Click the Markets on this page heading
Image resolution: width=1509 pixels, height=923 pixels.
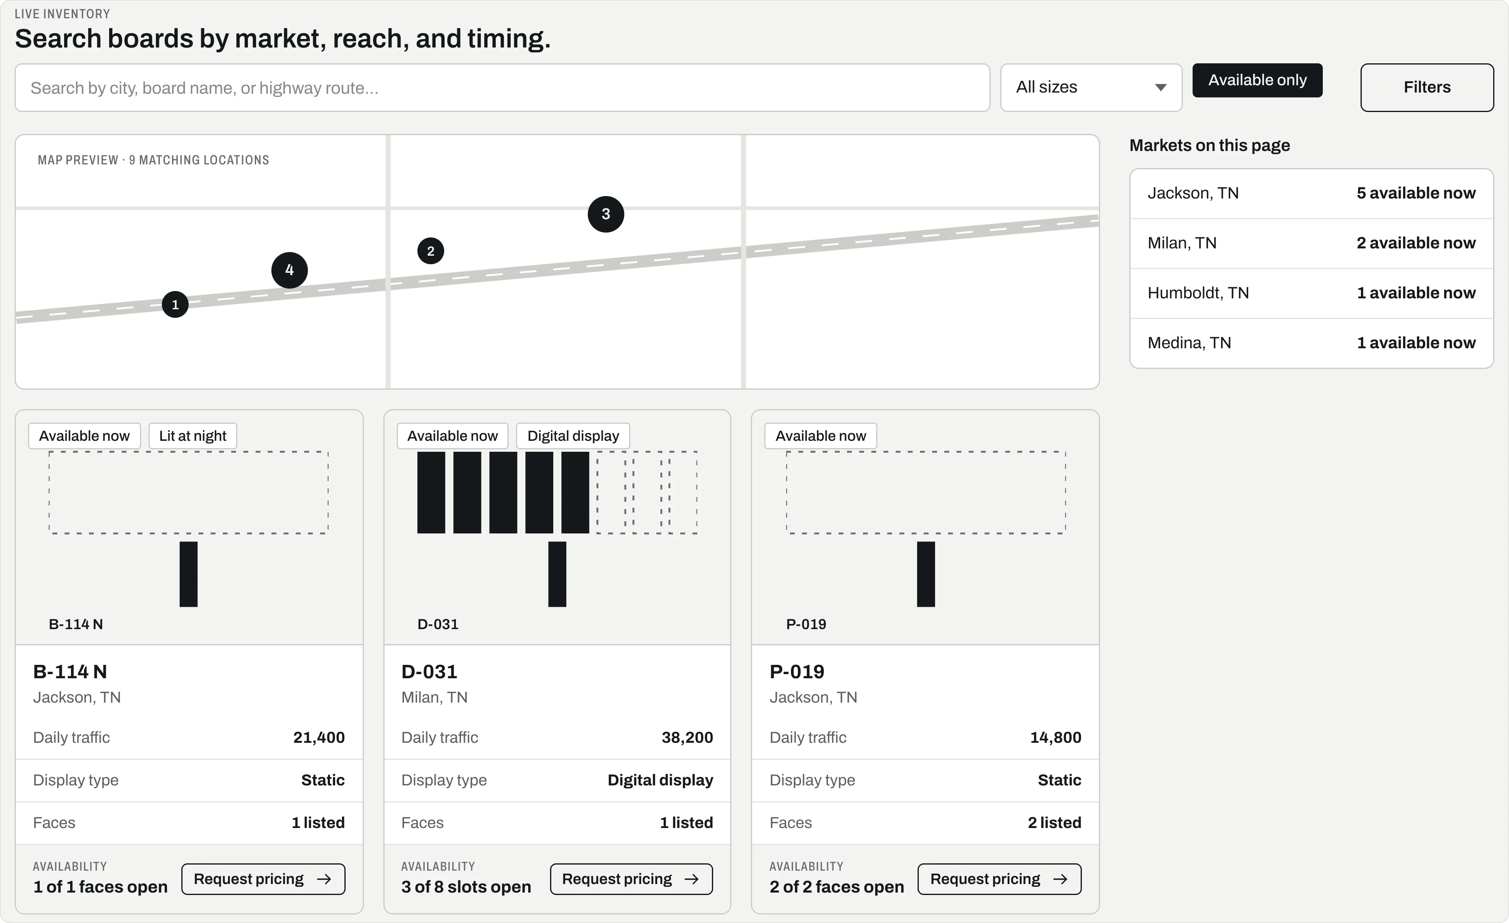pyautogui.click(x=1210, y=145)
